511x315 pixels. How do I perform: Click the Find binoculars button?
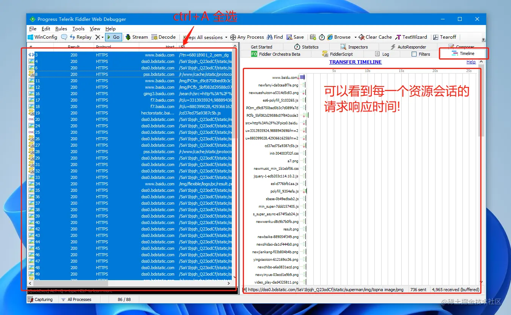coord(275,37)
